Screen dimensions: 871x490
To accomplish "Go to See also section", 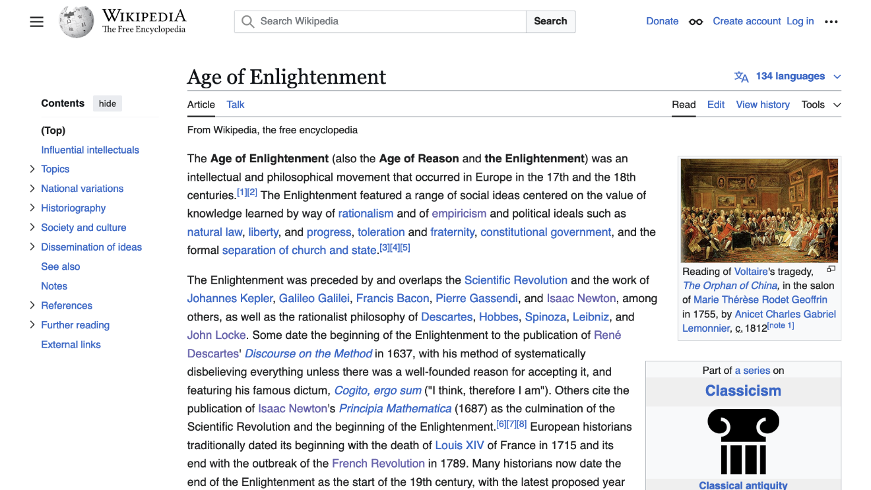I will click(x=61, y=266).
